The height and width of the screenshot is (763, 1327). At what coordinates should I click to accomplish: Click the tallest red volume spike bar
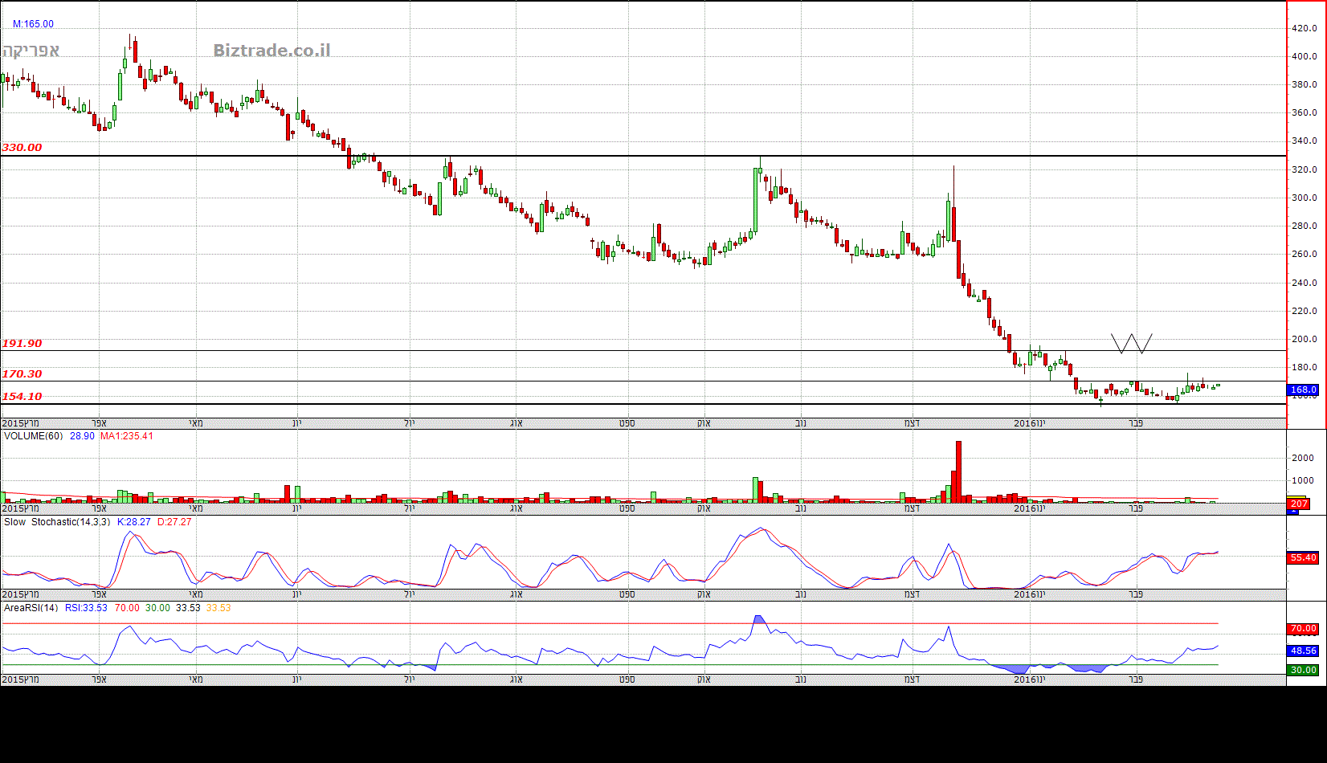[x=957, y=472]
